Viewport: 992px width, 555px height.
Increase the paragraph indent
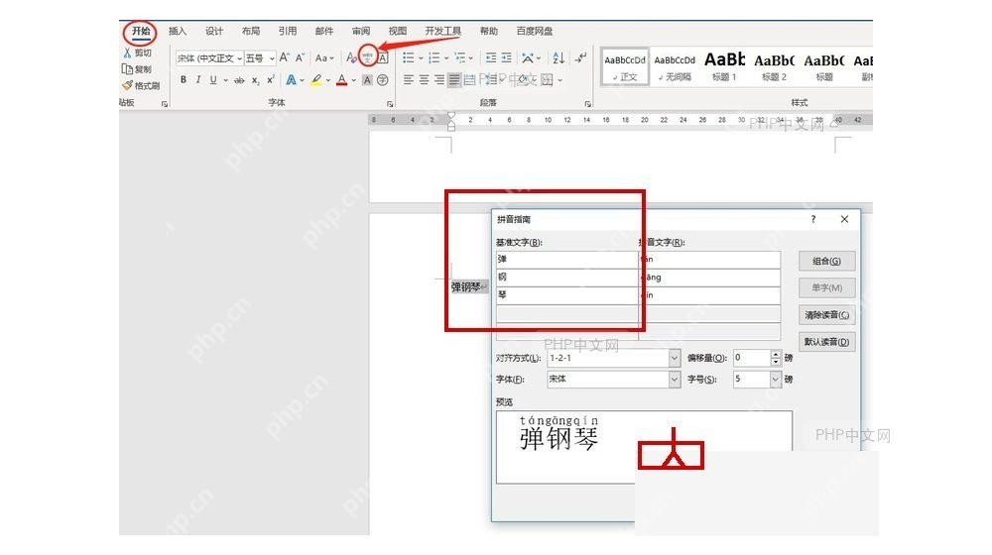[x=506, y=58]
